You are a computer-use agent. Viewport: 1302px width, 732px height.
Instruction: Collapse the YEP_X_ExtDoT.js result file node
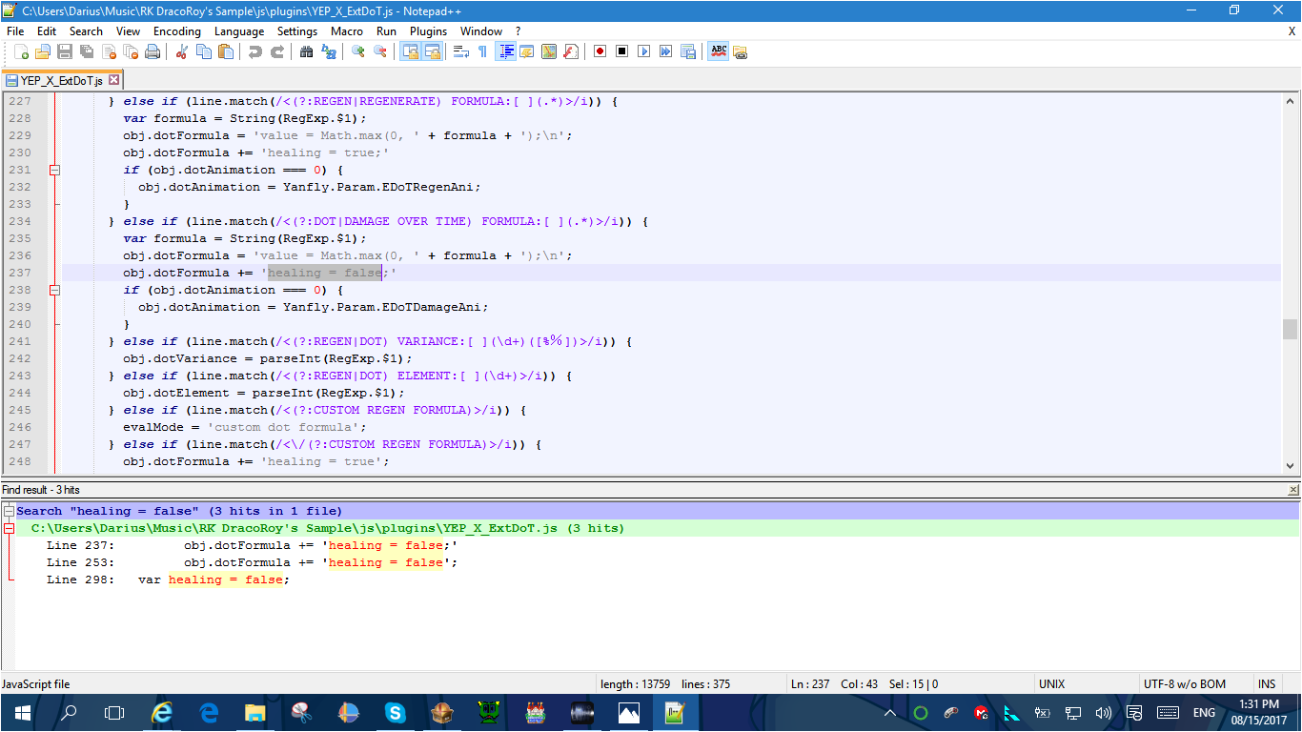[x=9, y=528]
